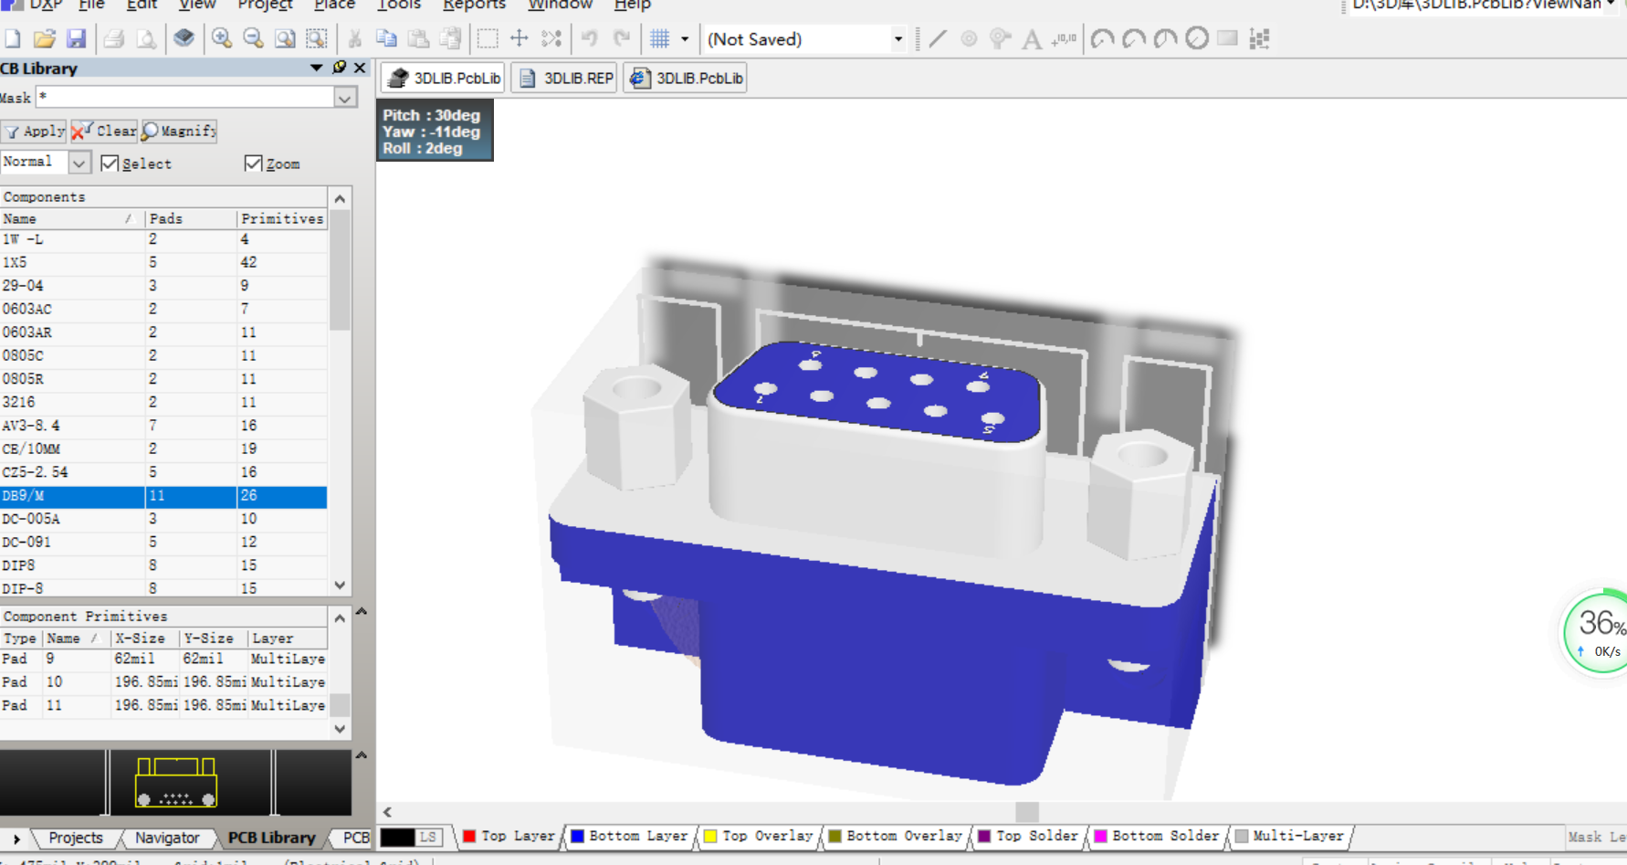Click the LS layer set button
This screenshot has width=1627, height=865.
[x=428, y=836]
